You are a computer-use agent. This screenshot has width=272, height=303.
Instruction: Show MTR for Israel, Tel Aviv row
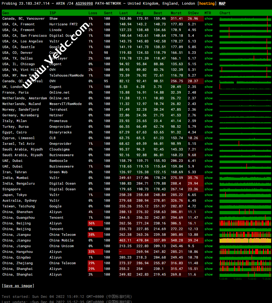pos(209,144)
